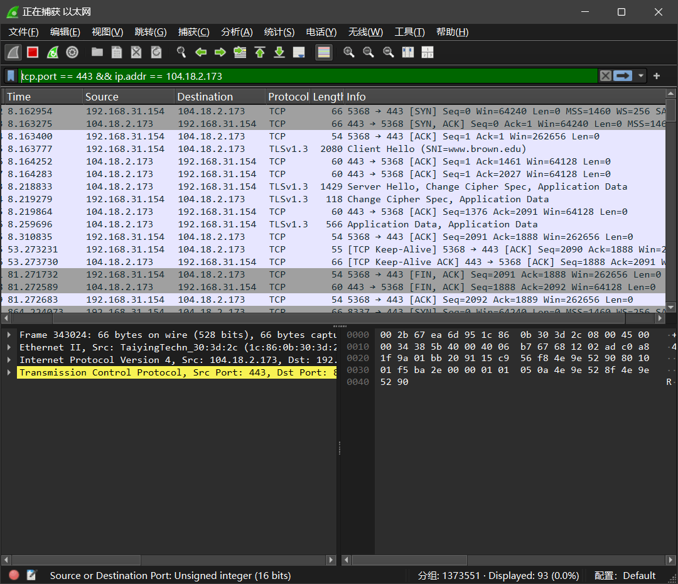Click the start capture shark fin icon
Viewport: 678px width, 584px height.
click(x=13, y=52)
